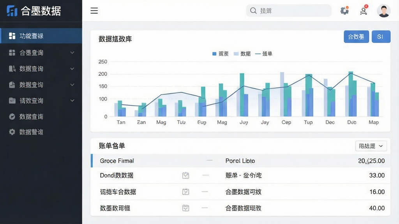The image size is (399, 224).
Task: Click the 250 y-axis label
Action: tap(103, 61)
